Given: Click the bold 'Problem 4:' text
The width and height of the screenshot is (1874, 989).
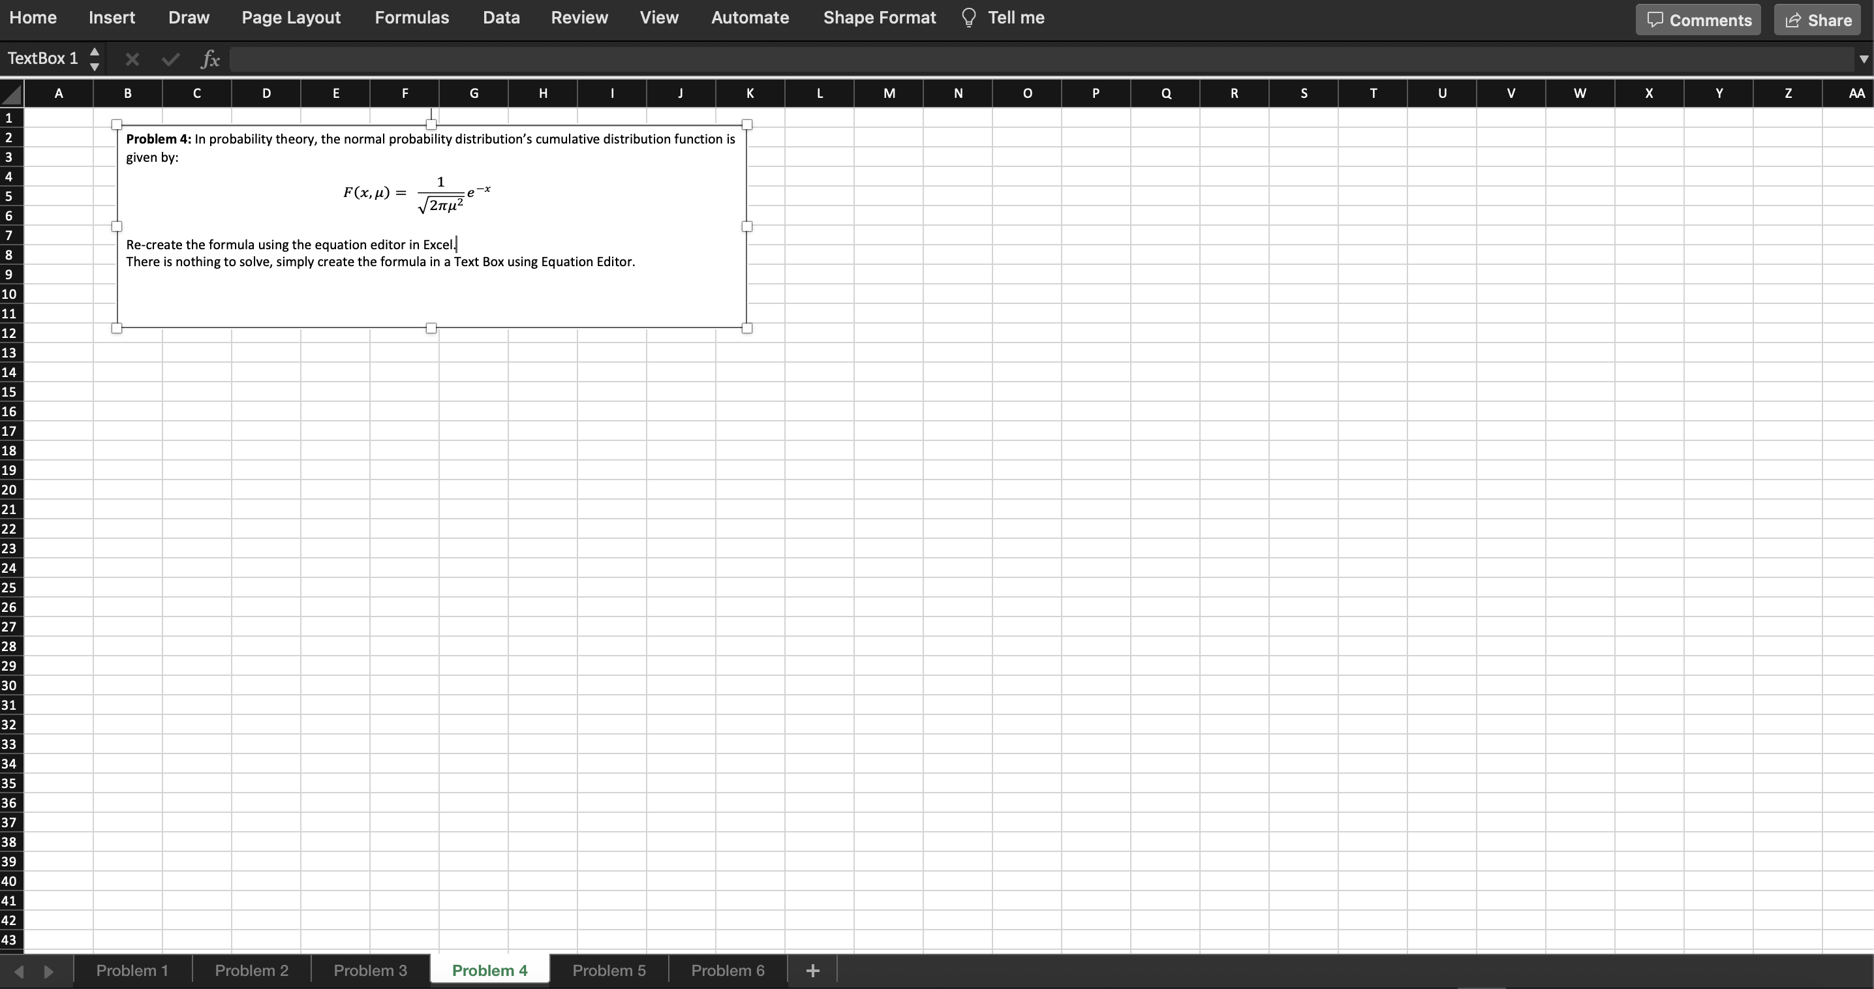Looking at the screenshot, I should tap(159, 139).
